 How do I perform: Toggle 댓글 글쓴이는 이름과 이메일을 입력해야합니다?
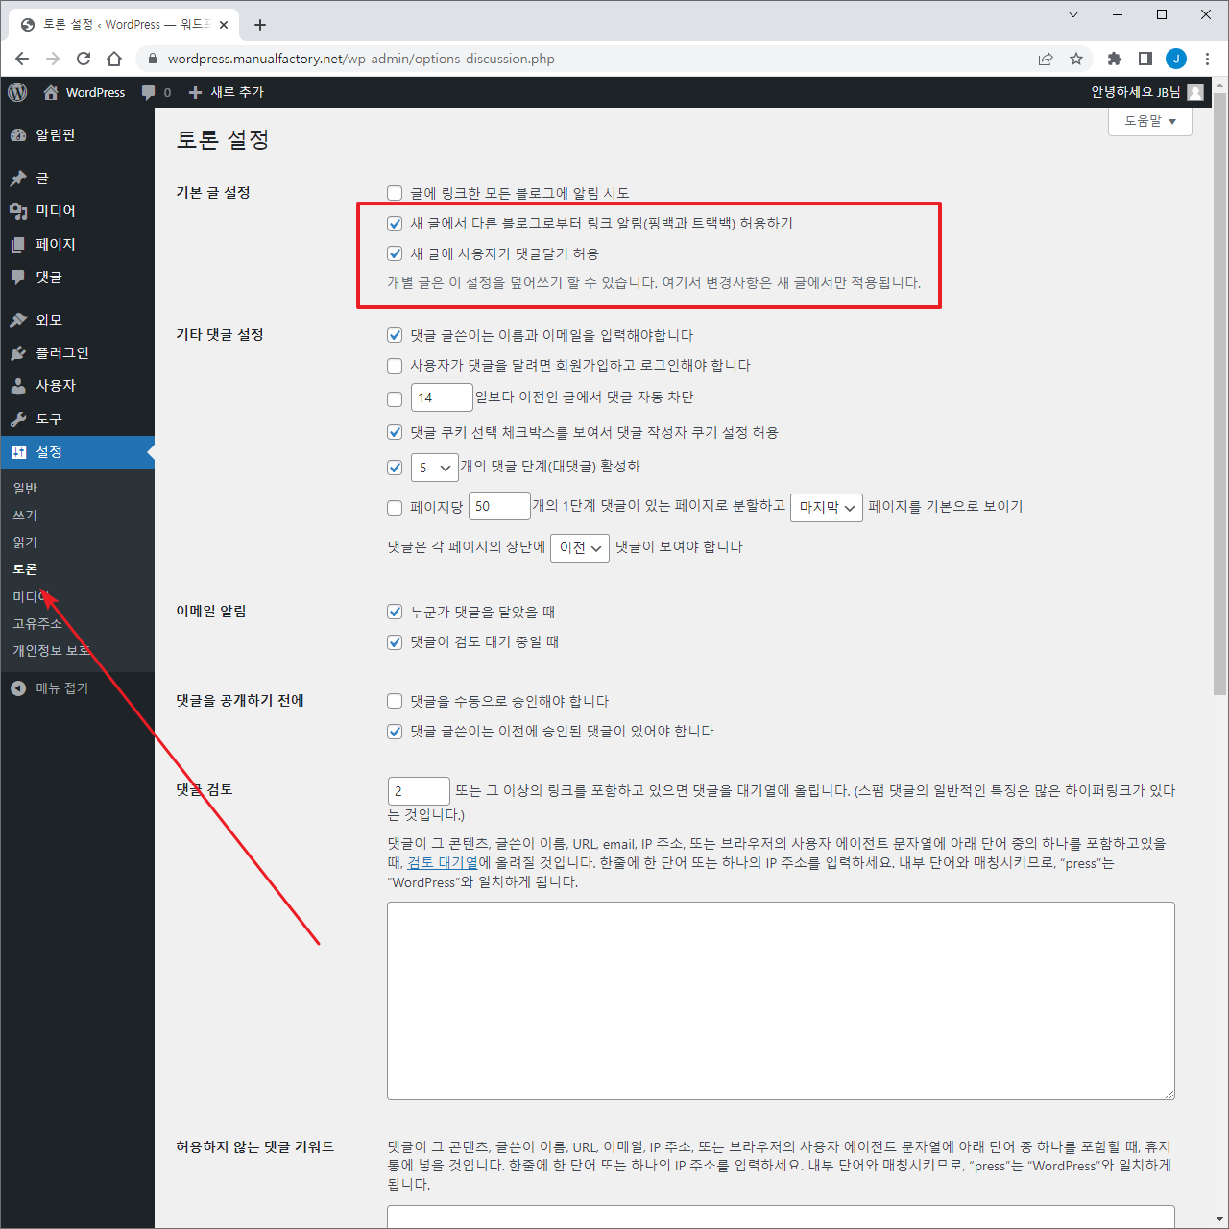(395, 335)
